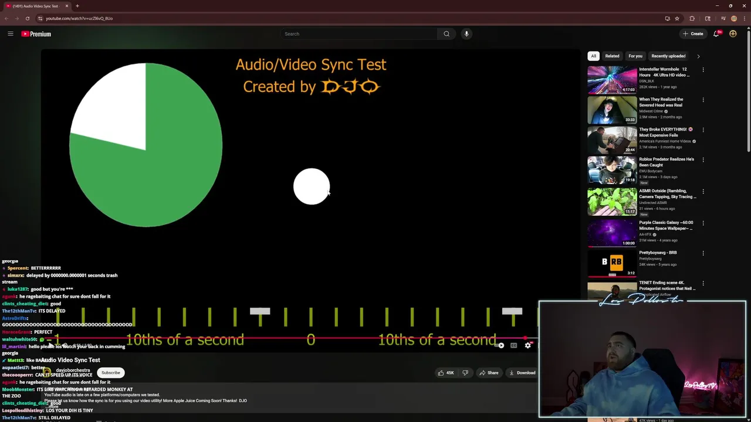The height and width of the screenshot is (422, 751).
Task: Seek on the red video progress bar
Action: (289, 338)
